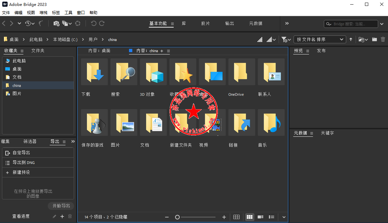Switch to the 内容: 桌面 tab
Viewport: 388px width, 223px height.
[x=99, y=51]
